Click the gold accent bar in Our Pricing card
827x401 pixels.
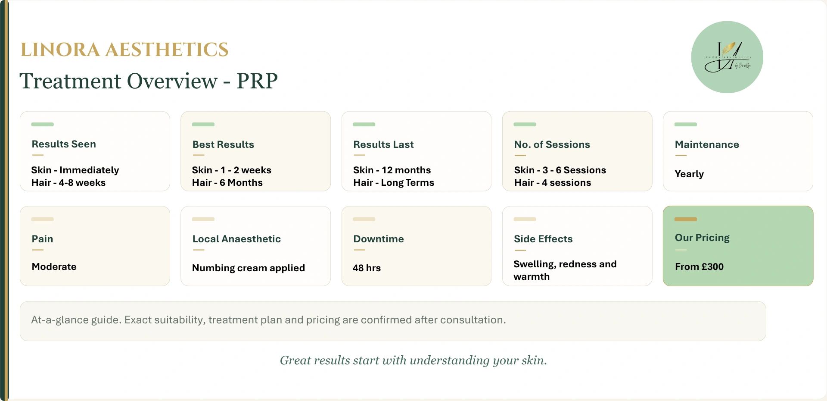[685, 219]
